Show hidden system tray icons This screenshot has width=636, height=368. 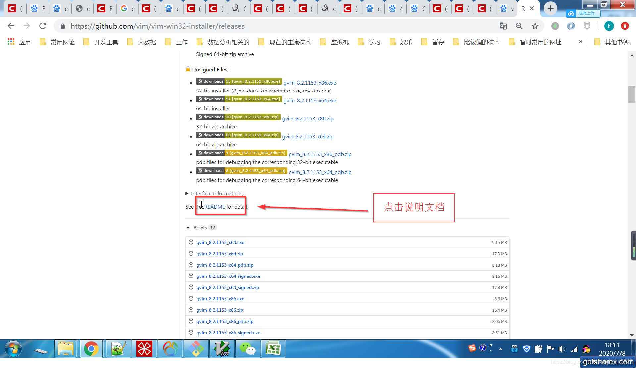coord(501,349)
